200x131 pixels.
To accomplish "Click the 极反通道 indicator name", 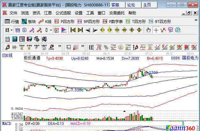I will [32, 58].
